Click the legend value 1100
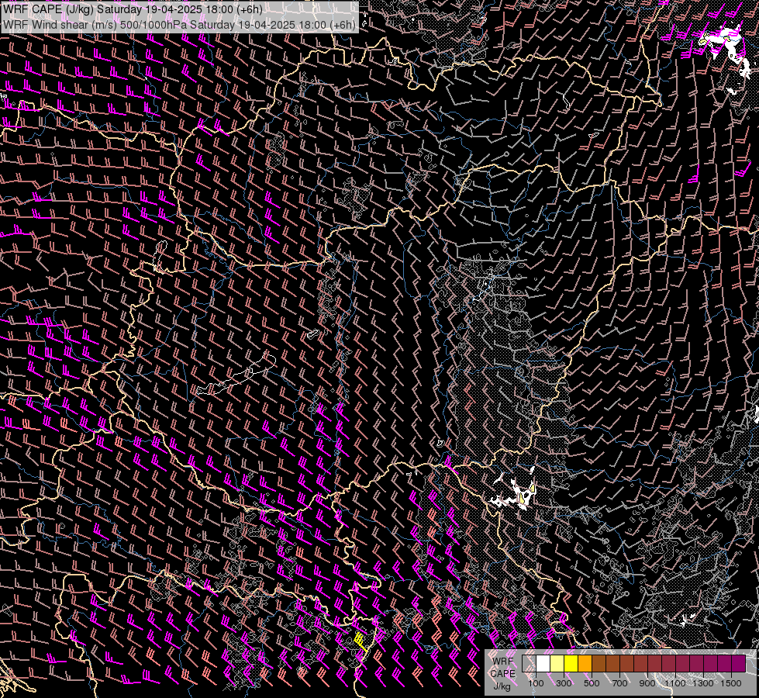759x698 pixels. click(674, 683)
